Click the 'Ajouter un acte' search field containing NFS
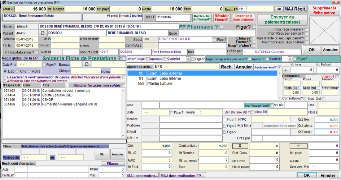This screenshot has width=341, height=180. [186, 67]
